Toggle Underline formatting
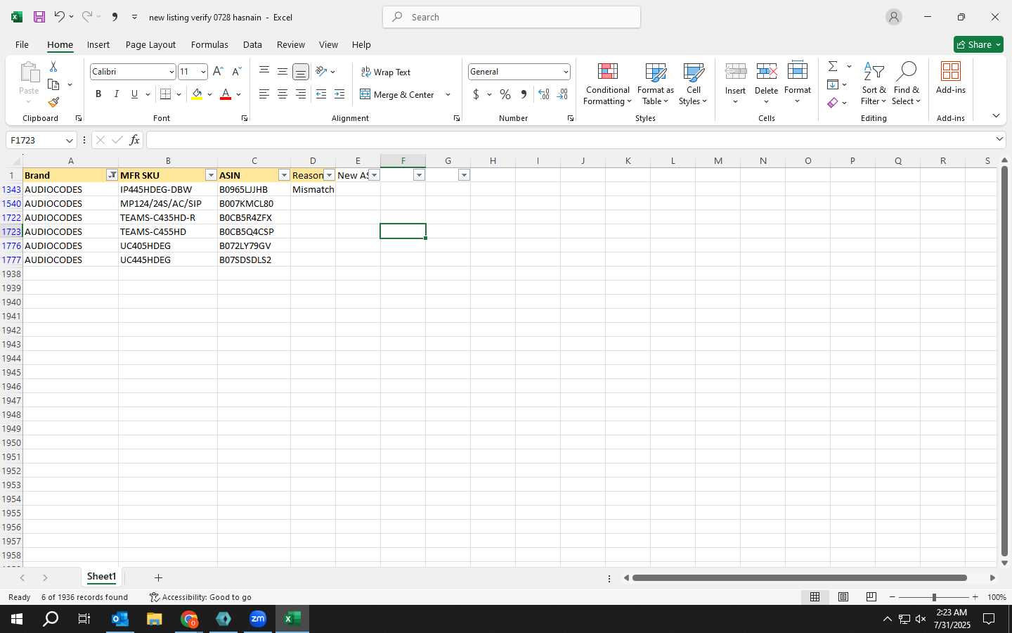 [134, 94]
